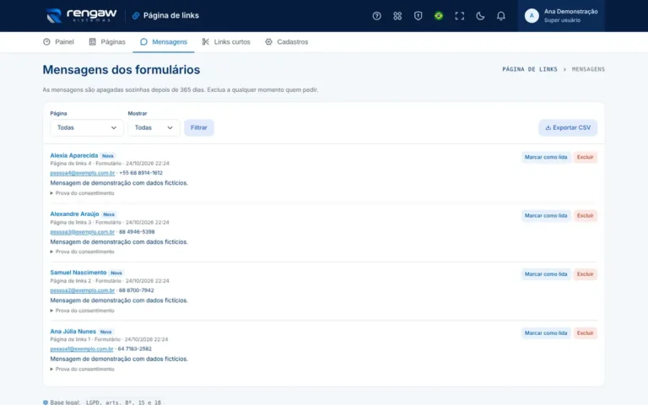Image resolution: width=648 pixels, height=405 pixels.
Task: Expand Prova do consentimento for Ana Júlia Nunes
Action: click(82, 369)
